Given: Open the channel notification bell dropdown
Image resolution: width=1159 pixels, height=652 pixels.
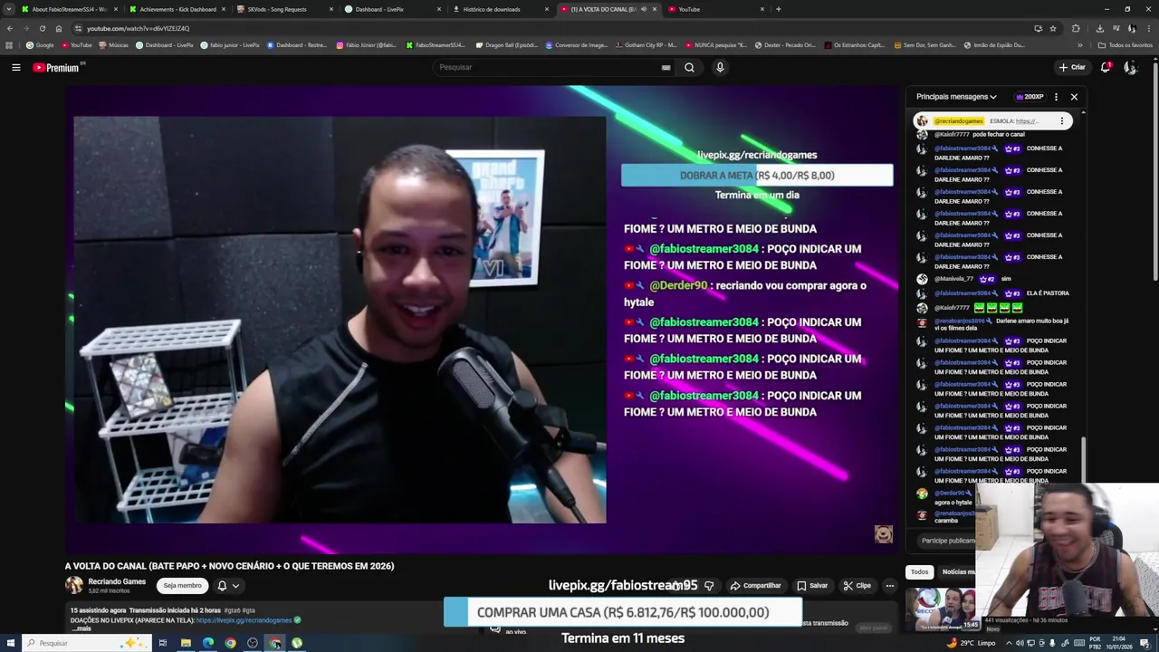Looking at the screenshot, I should [228, 586].
